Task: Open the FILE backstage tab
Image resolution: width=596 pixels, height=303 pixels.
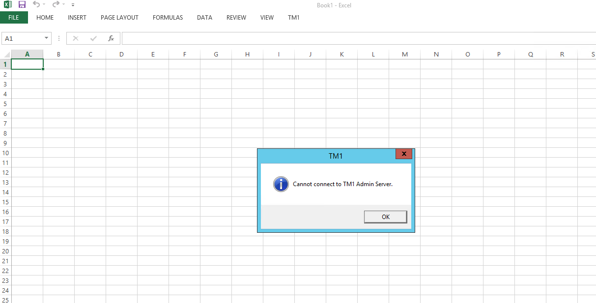Action: tap(14, 17)
